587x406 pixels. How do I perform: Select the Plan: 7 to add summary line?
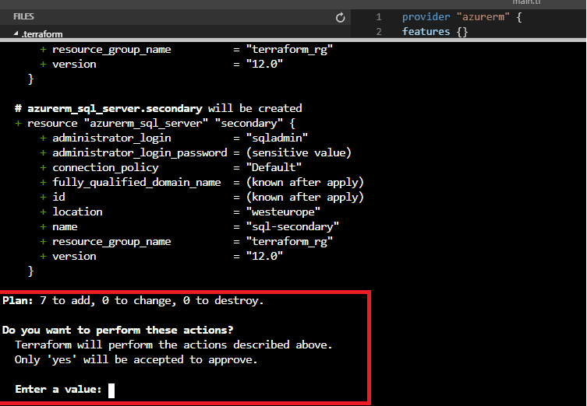tap(133, 301)
